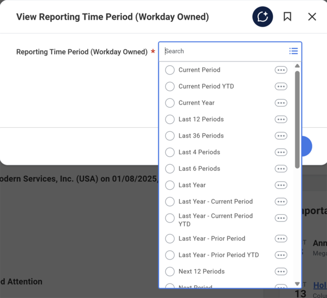Open related actions ellipsis for Current Period YTD
The height and width of the screenshot is (298, 327).
point(281,86)
